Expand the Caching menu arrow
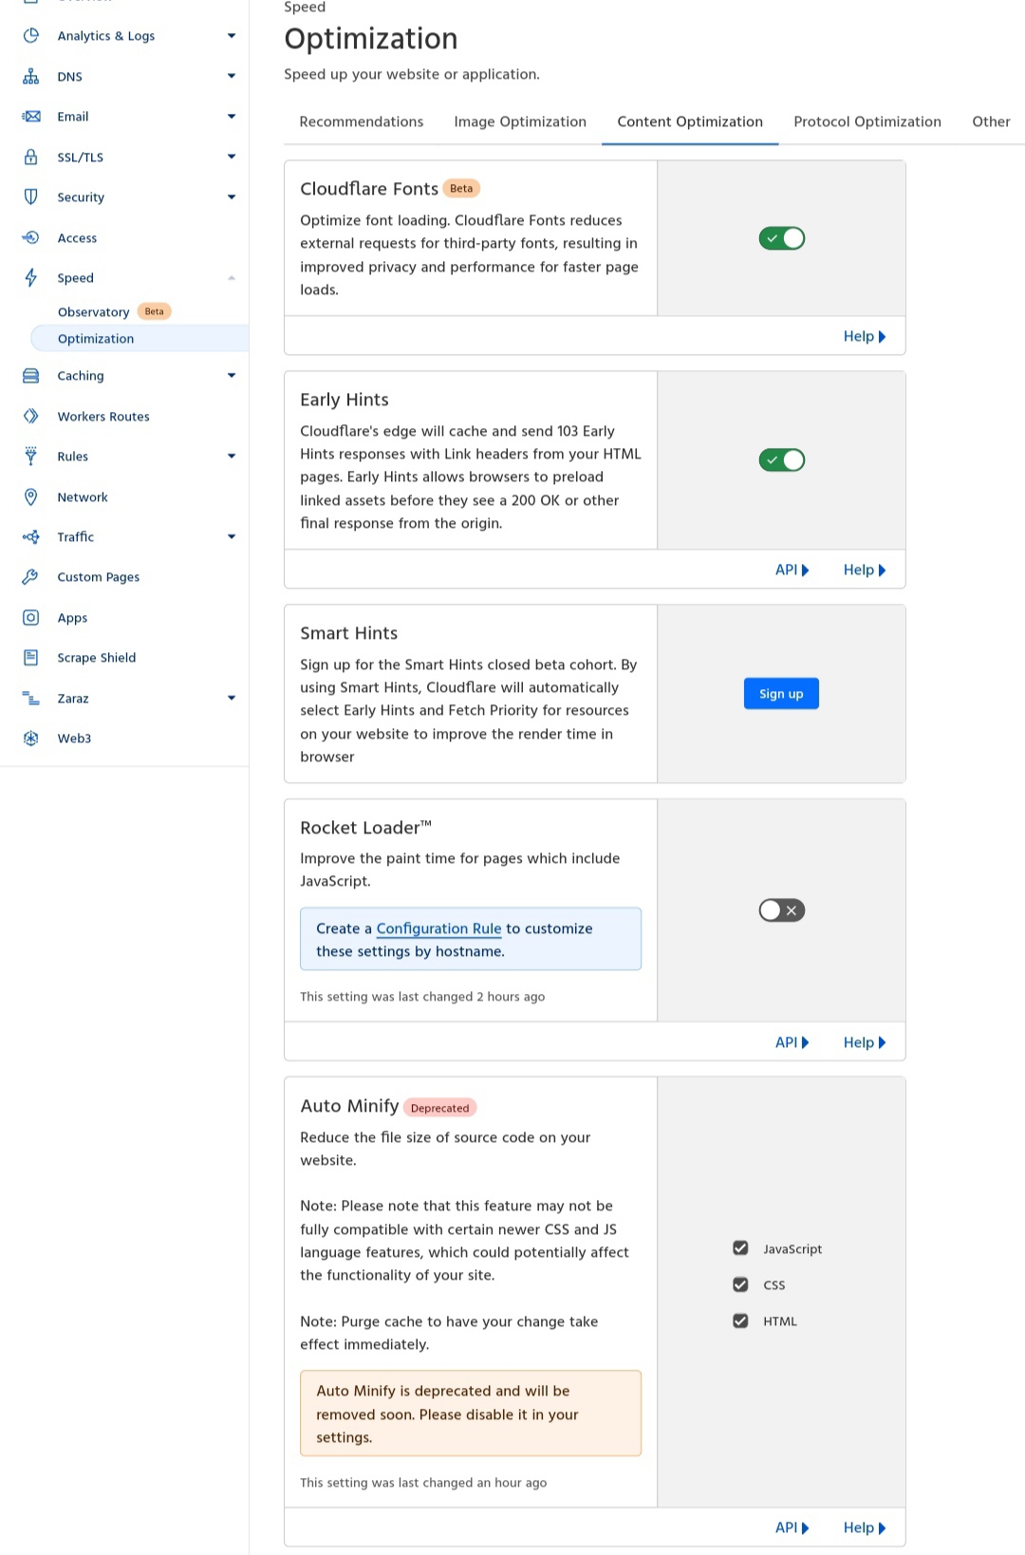Image resolution: width=1025 pixels, height=1555 pixels. coord(232,375)
